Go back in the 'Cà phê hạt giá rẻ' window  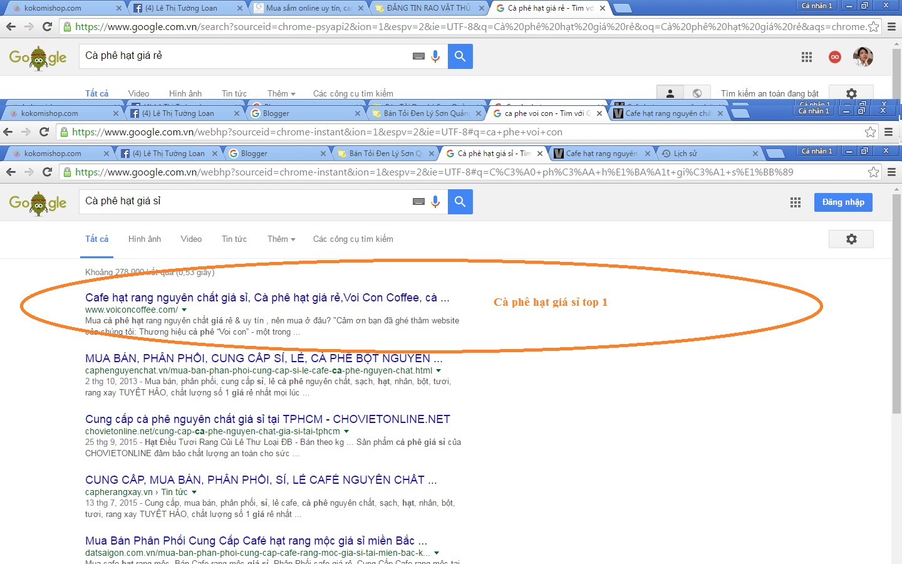(x=11, y=26)
